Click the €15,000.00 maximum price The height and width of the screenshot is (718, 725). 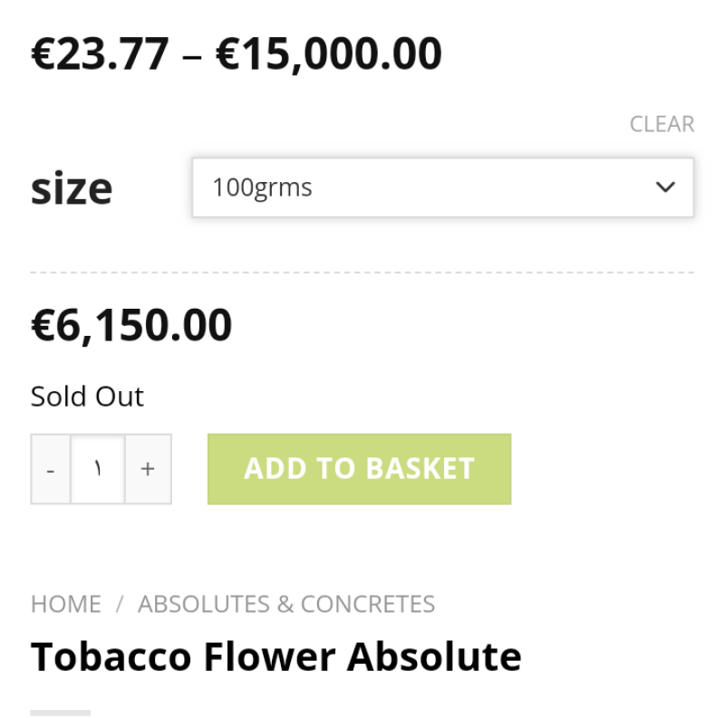[328, 54]
